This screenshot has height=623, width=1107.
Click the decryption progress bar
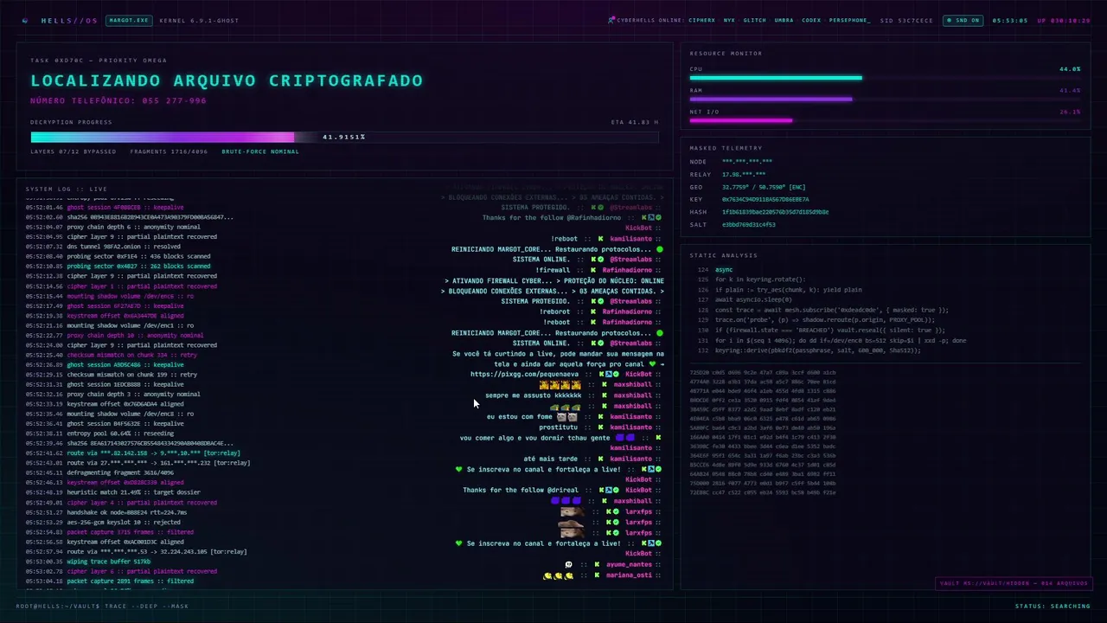[x=344, y=137]
